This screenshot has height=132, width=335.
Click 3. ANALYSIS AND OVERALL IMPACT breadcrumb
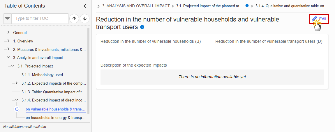136,6
